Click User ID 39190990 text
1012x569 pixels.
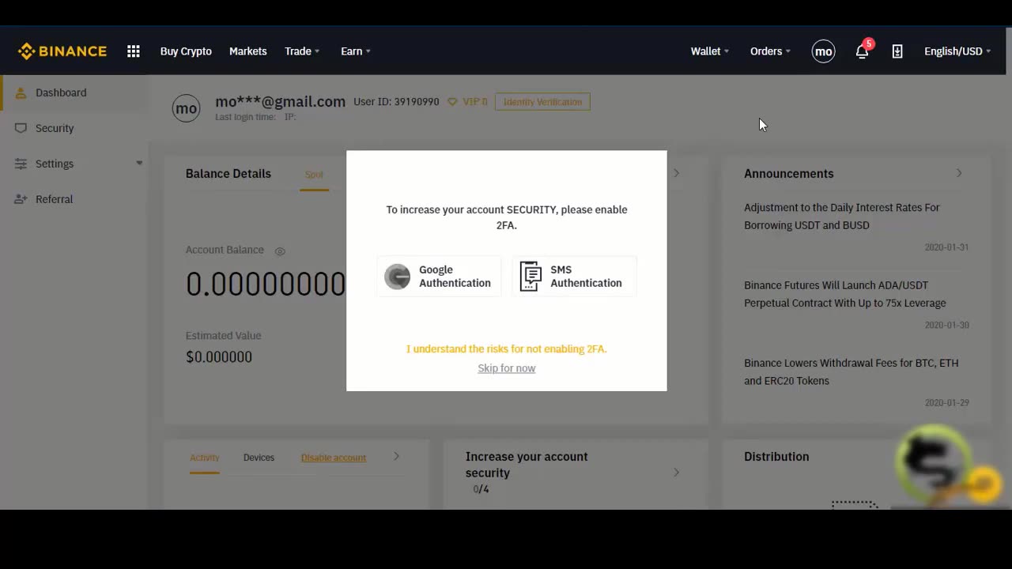396,102
